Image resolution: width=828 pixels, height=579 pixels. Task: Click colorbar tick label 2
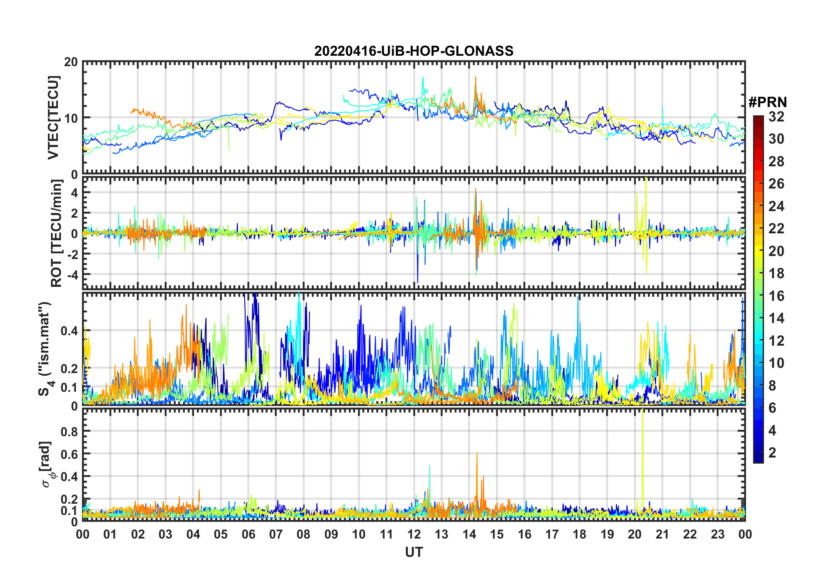[772, 453]
